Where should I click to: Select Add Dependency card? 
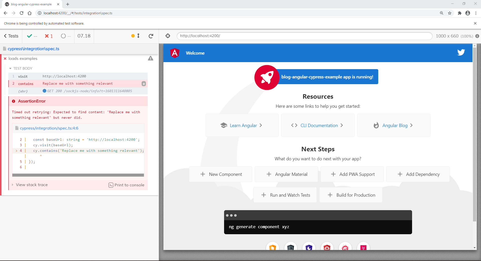[418, 174]
